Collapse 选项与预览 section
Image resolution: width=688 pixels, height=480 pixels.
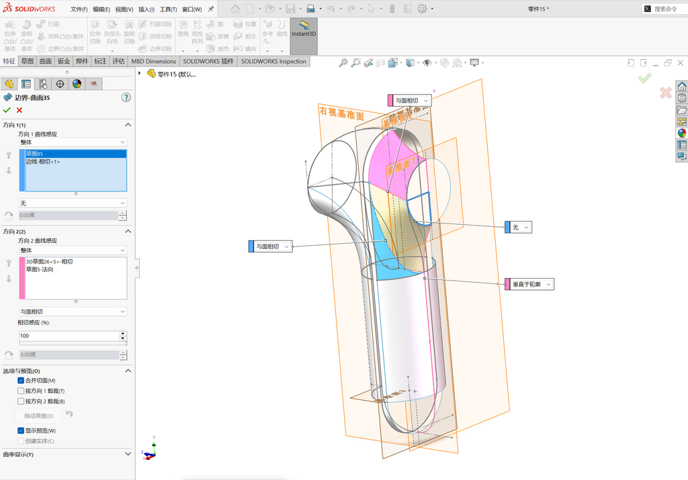pyautogui.click(x=128, y=371)
